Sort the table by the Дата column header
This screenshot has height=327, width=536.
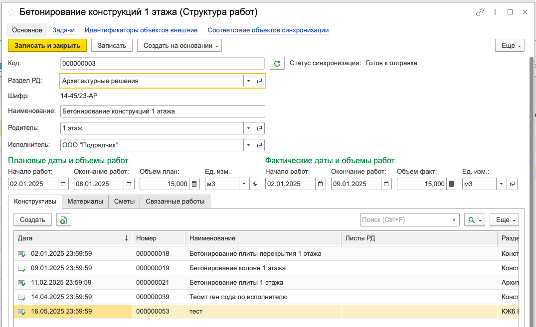tap(72, 238)
